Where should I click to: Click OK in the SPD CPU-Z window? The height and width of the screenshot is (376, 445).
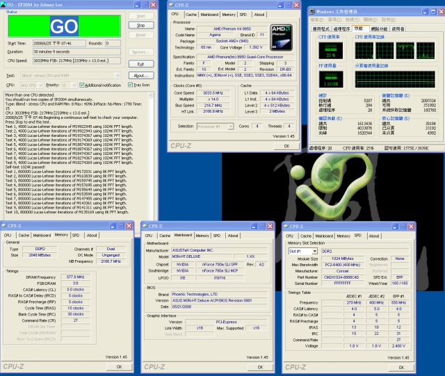point(401,367)
